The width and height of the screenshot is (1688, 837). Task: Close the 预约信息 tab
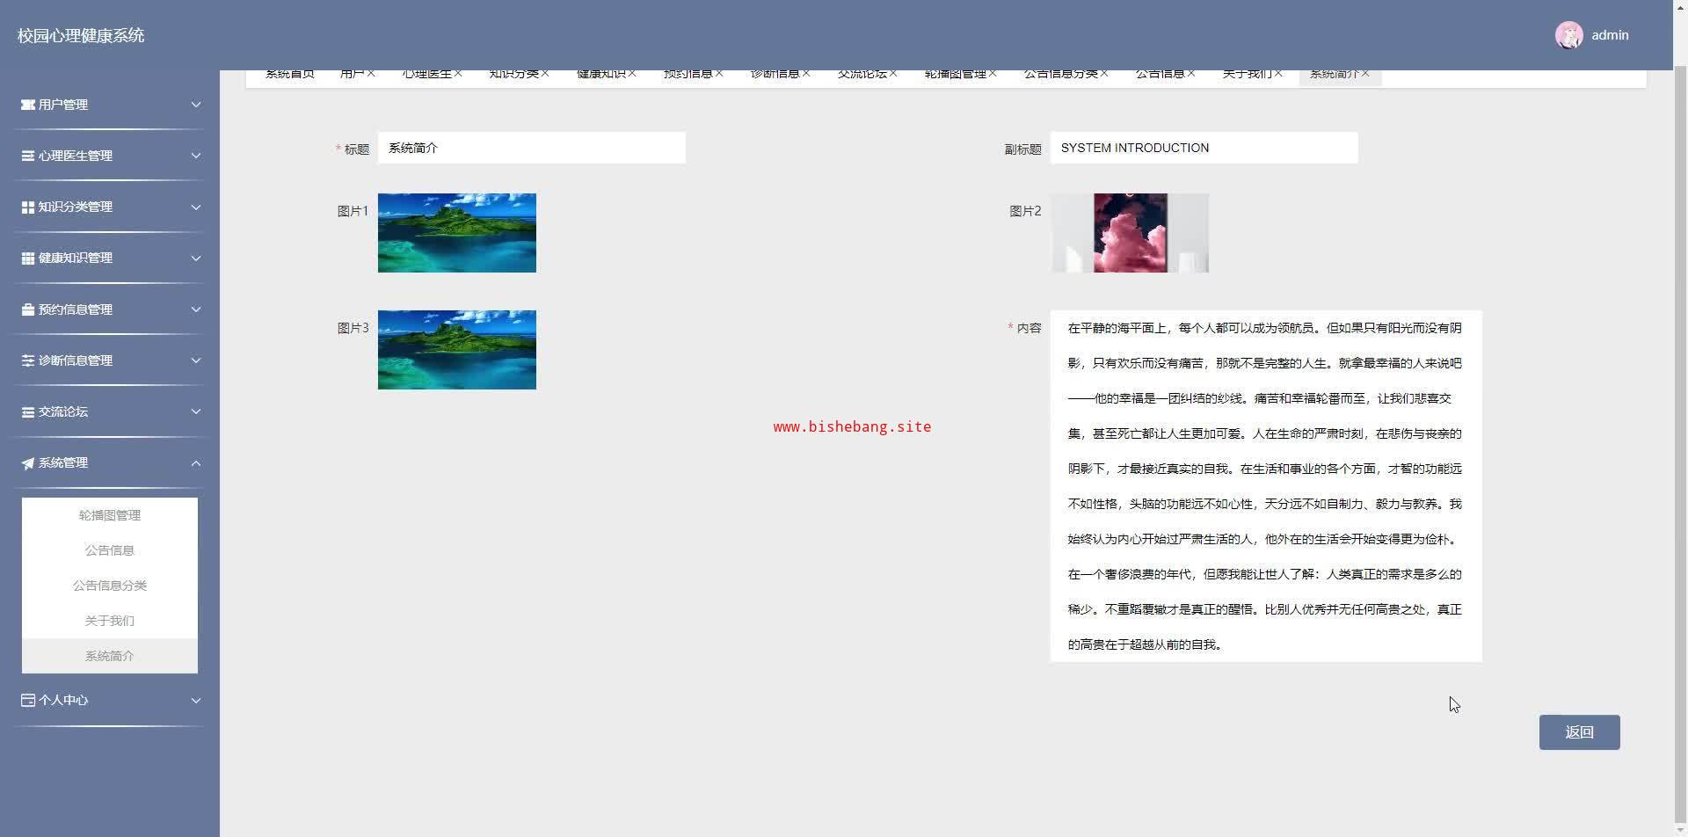(x=719, y=74)
